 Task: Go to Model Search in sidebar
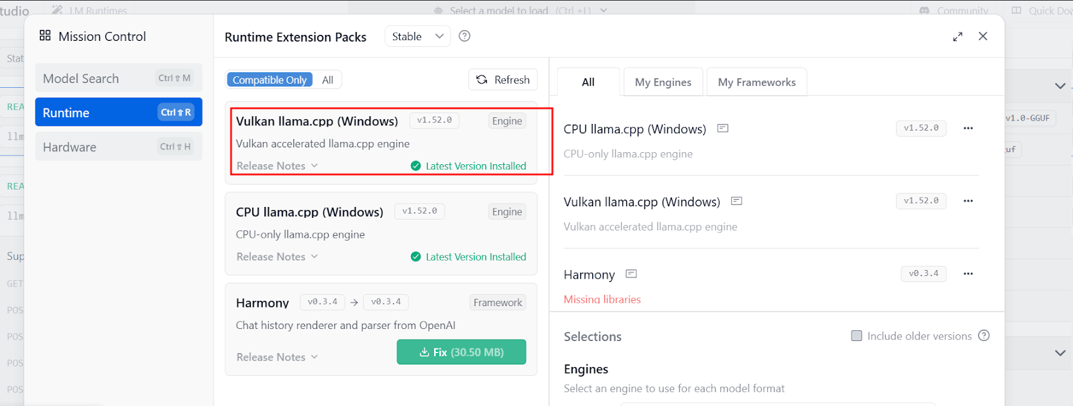point(118,78)
